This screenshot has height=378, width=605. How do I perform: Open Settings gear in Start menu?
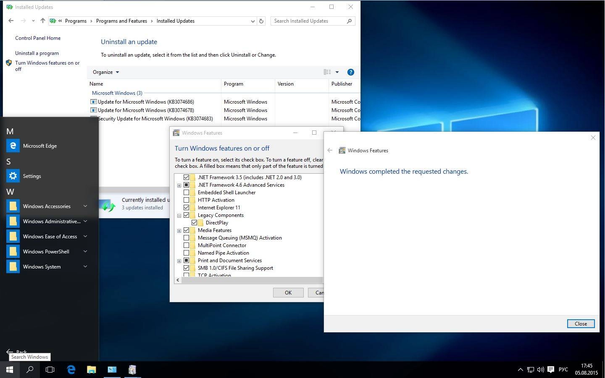pyautogui.click(x=13, y=176)
